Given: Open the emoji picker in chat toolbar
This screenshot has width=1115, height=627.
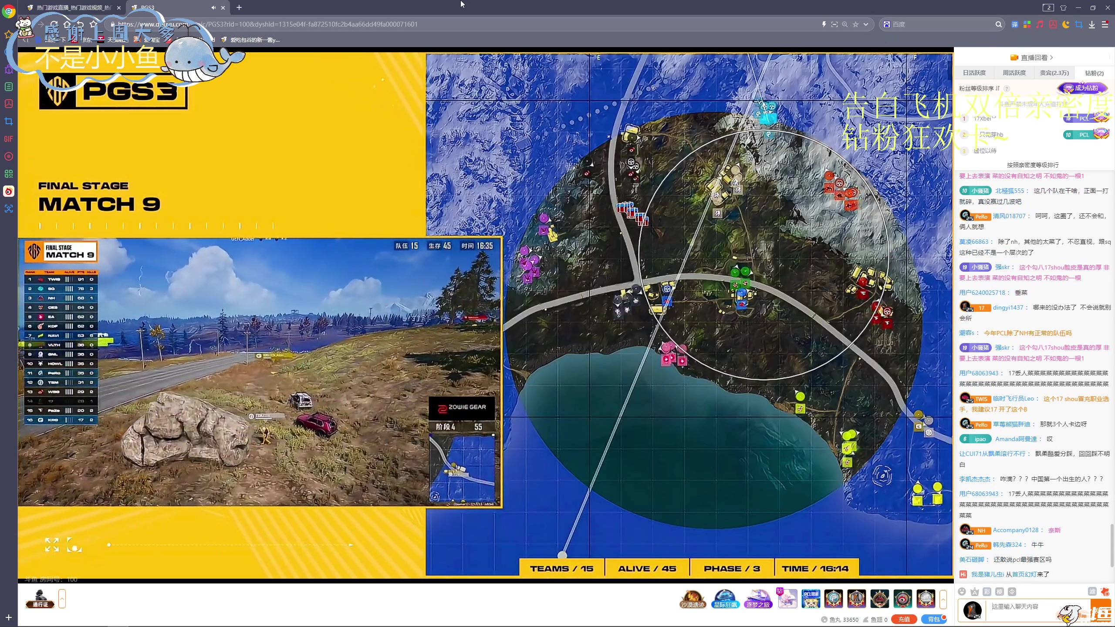Looking at the screenshot, I should coord(962,591).
